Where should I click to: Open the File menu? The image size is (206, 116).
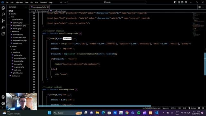tap(7, 2)
